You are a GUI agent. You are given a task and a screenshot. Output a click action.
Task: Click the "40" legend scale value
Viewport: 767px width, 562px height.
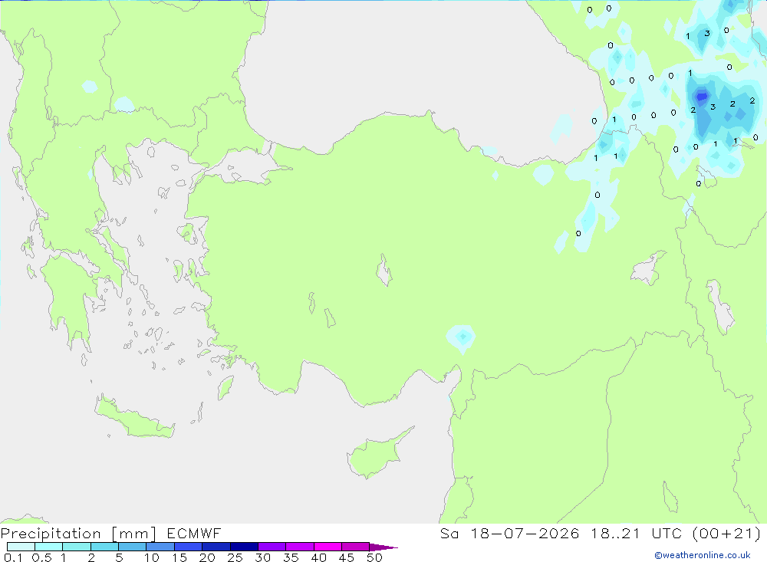pyautogui.click(x=318, y=557)
